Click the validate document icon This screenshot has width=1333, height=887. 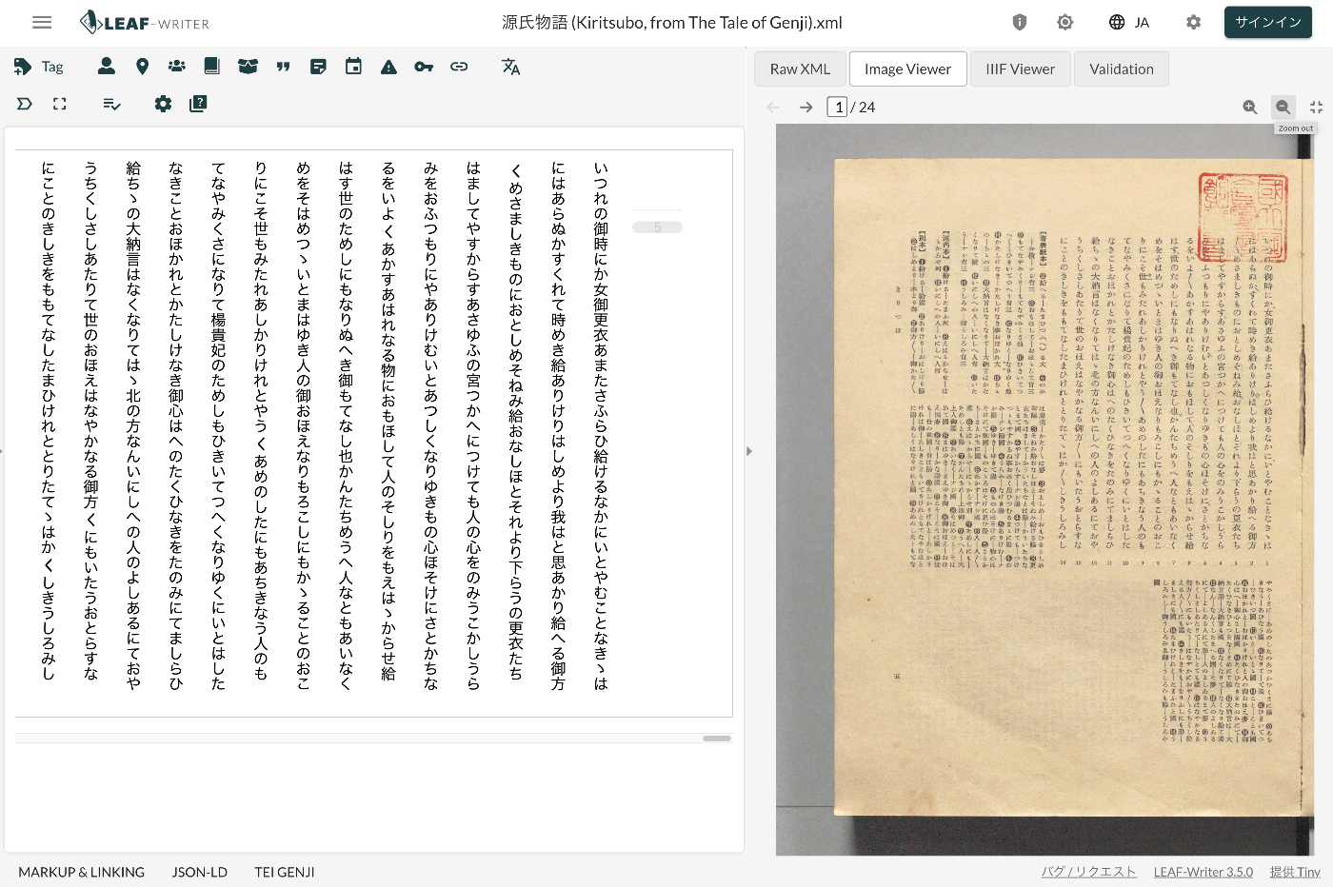[x=111, y=103]
